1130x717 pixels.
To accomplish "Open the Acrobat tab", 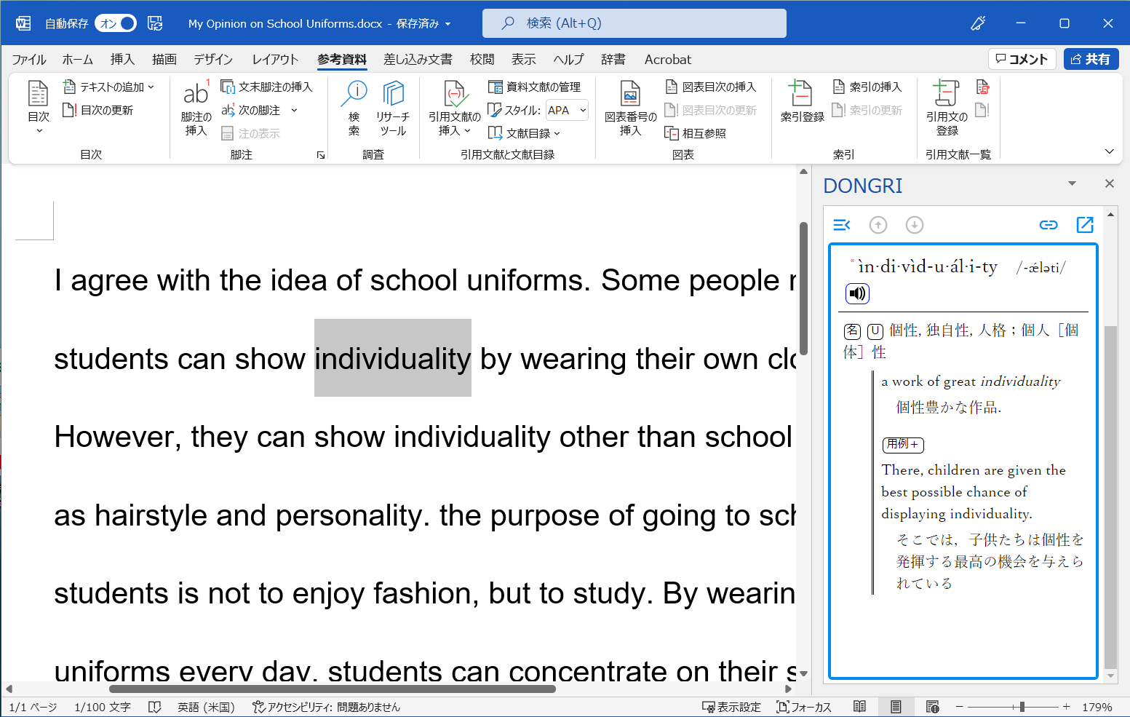I will [x=668, y=60].
